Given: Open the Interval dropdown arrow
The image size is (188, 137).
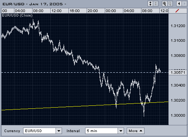Looking at the screenshot, I should tap(121, 131).
